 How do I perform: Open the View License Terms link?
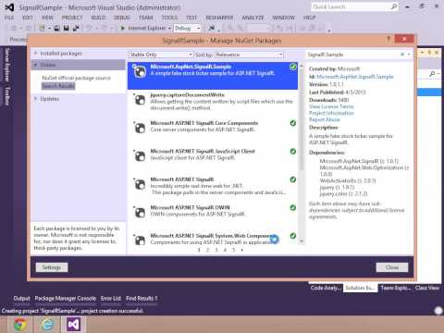(331, 106)
